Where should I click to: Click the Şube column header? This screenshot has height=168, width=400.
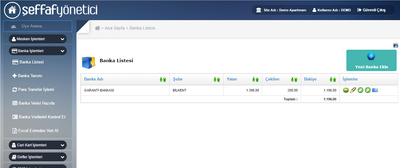178,79
